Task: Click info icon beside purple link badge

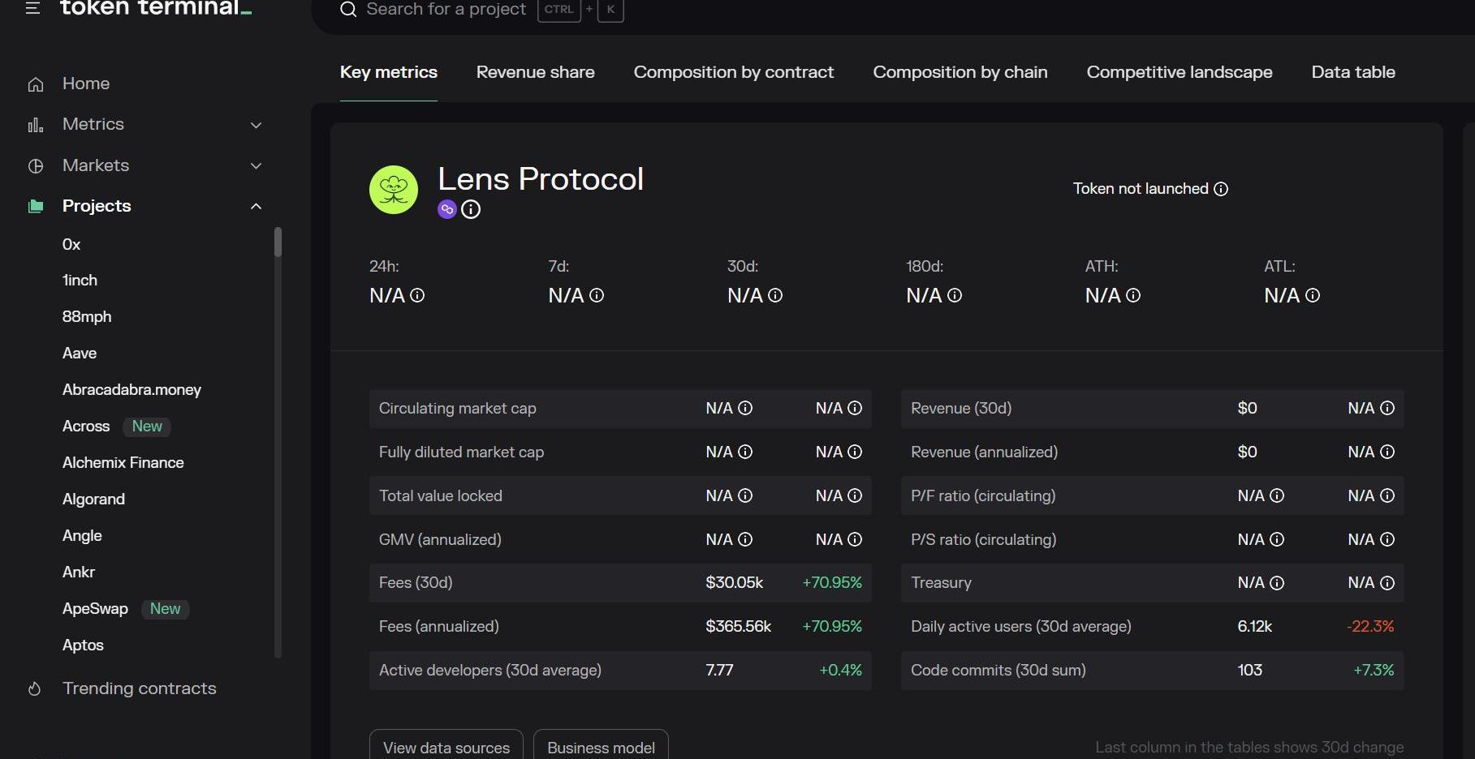Action: [x=471, y=209]
